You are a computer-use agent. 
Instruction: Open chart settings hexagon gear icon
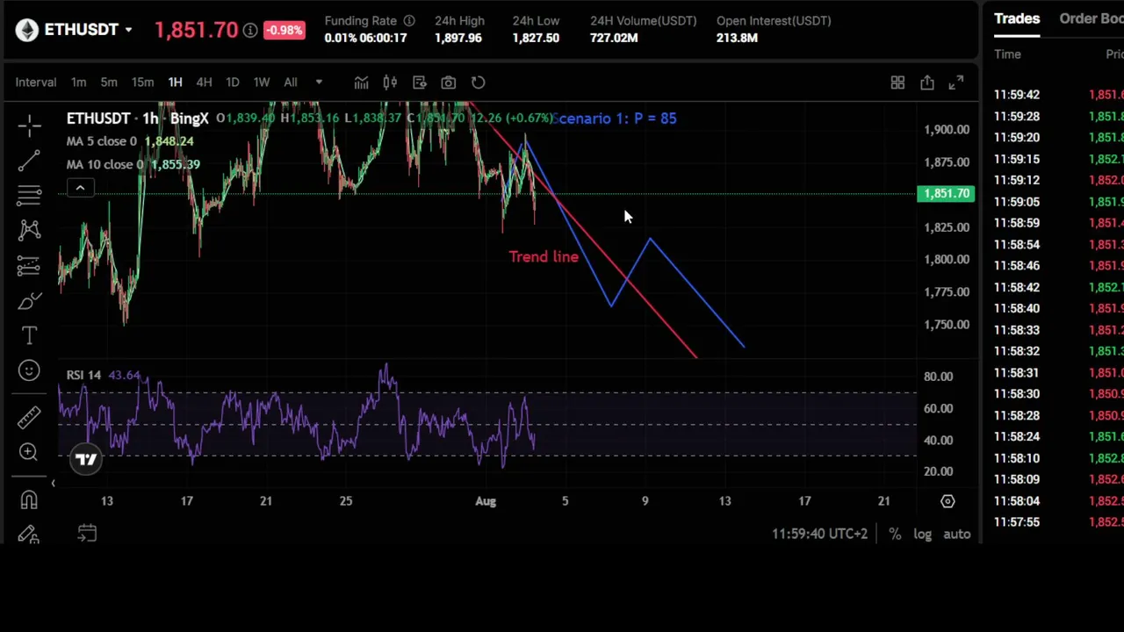[x=947, y=501]
